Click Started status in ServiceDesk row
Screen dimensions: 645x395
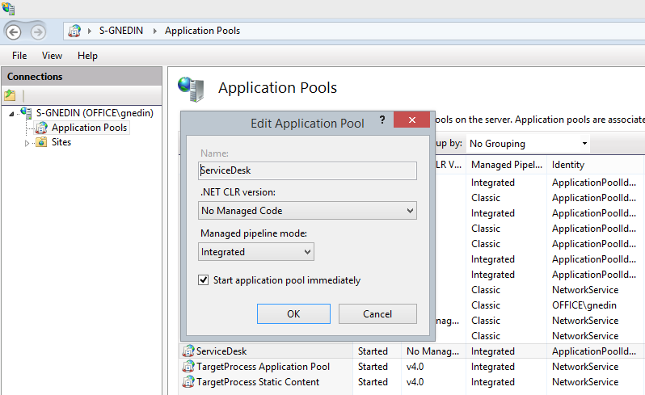(373, 351)
